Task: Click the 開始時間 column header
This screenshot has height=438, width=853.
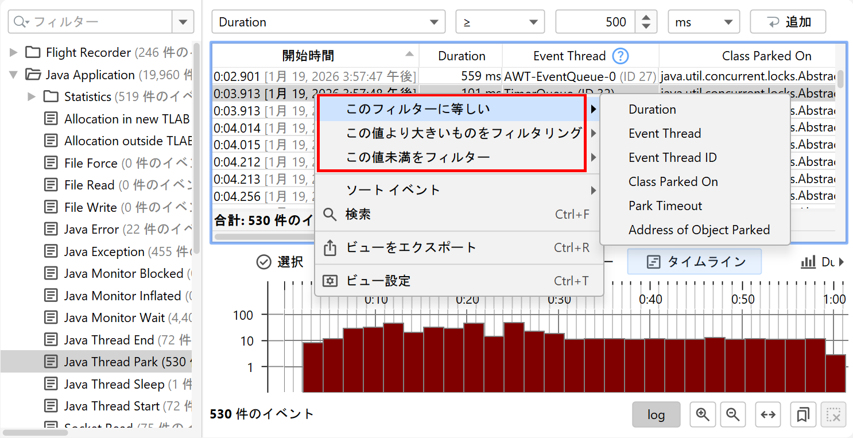Action: coord(308,56)
